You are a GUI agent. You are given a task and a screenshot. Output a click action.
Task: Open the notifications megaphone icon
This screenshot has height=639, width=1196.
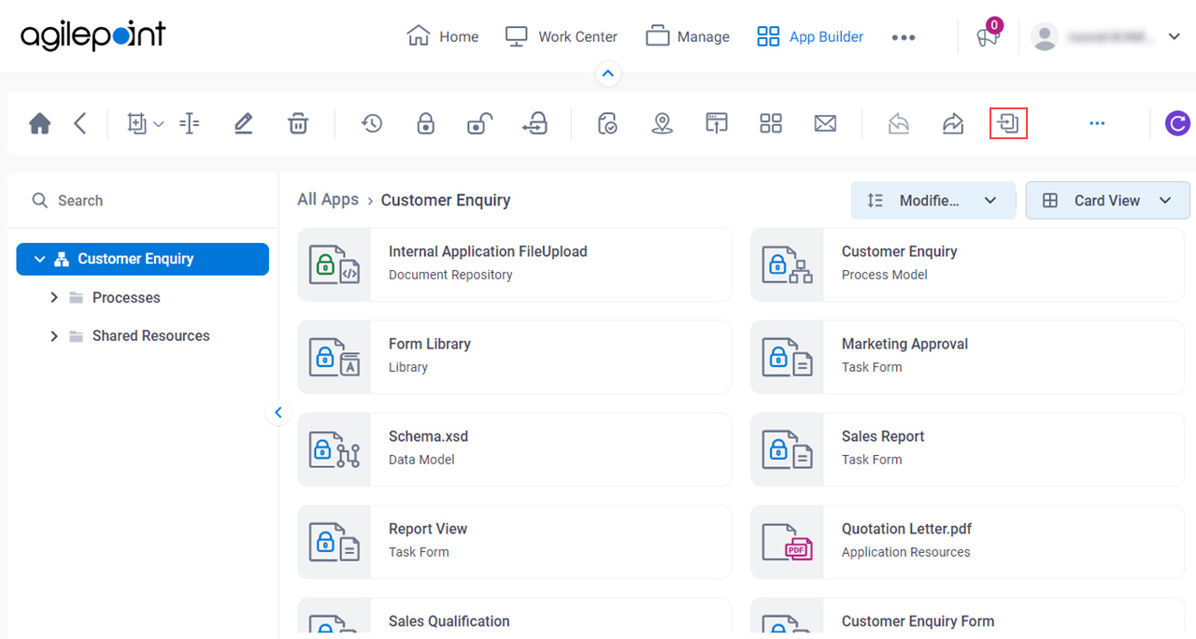coord(988,36)
